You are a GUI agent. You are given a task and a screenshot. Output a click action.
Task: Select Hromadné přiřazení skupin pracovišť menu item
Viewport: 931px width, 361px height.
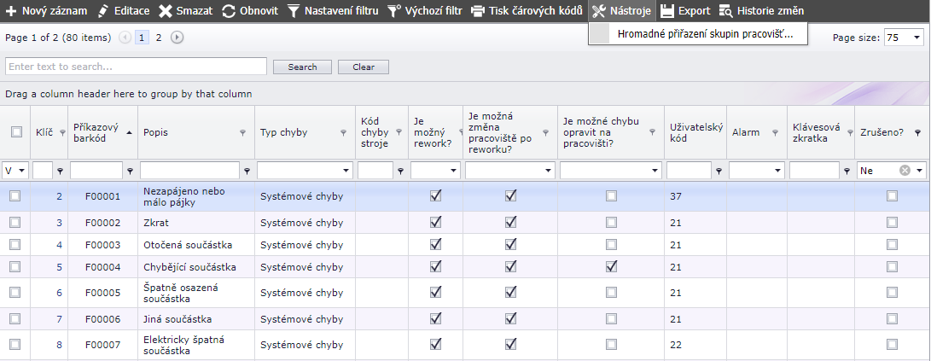tap(705, 34)
